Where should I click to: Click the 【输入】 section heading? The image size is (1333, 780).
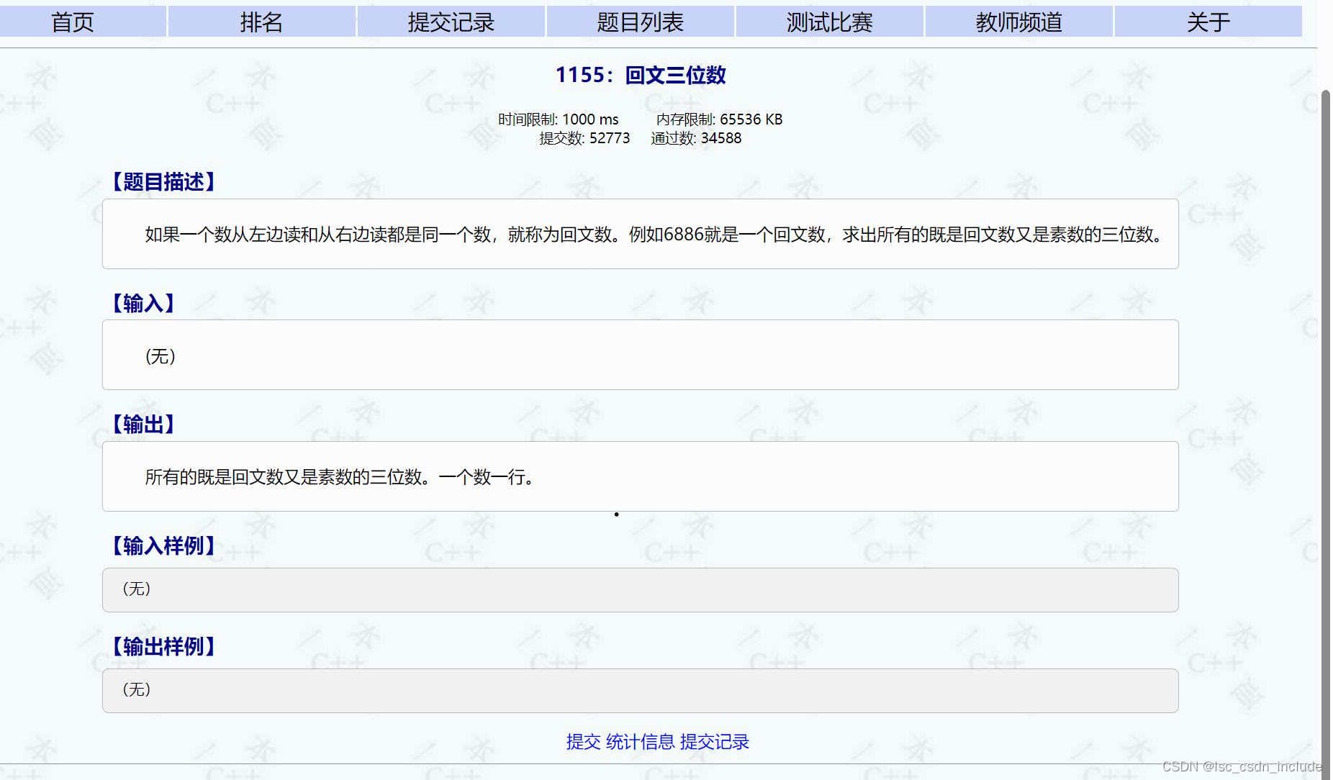(144, 303)
